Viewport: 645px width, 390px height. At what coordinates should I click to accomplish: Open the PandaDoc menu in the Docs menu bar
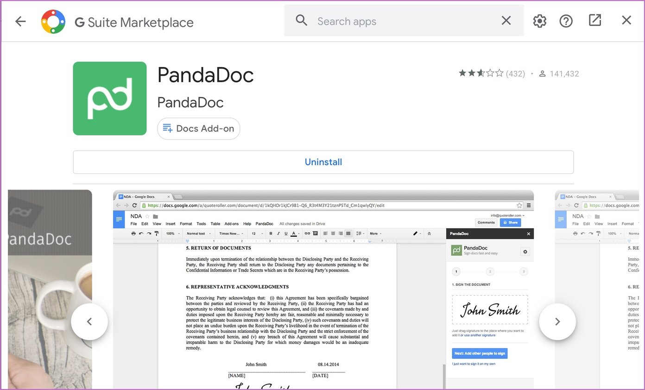click(x=264, y=223)
